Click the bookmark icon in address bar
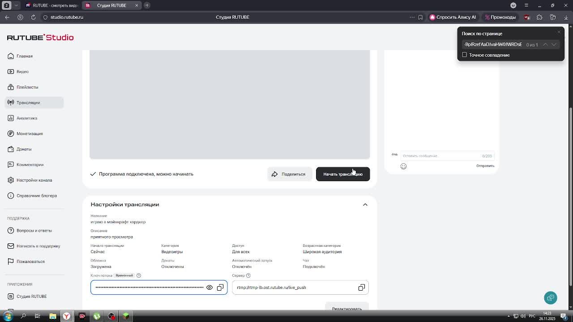573x322 pixels. 420,17
